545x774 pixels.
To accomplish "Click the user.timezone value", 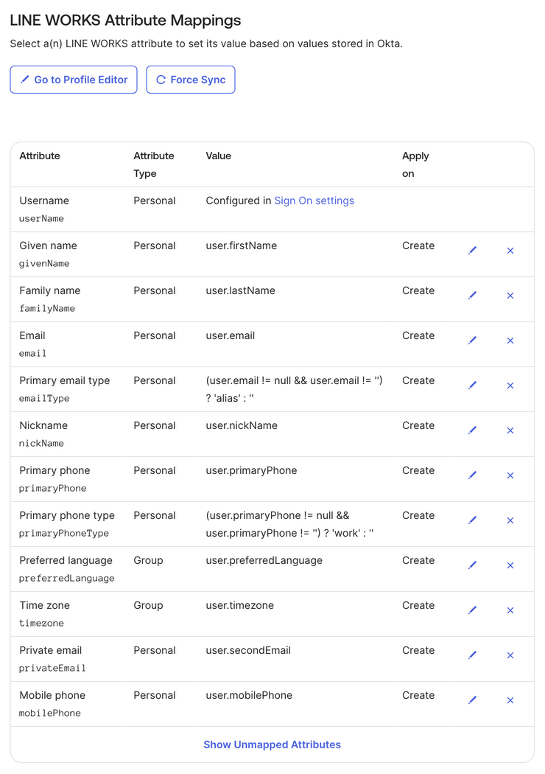I will click(x=239, y=605).
